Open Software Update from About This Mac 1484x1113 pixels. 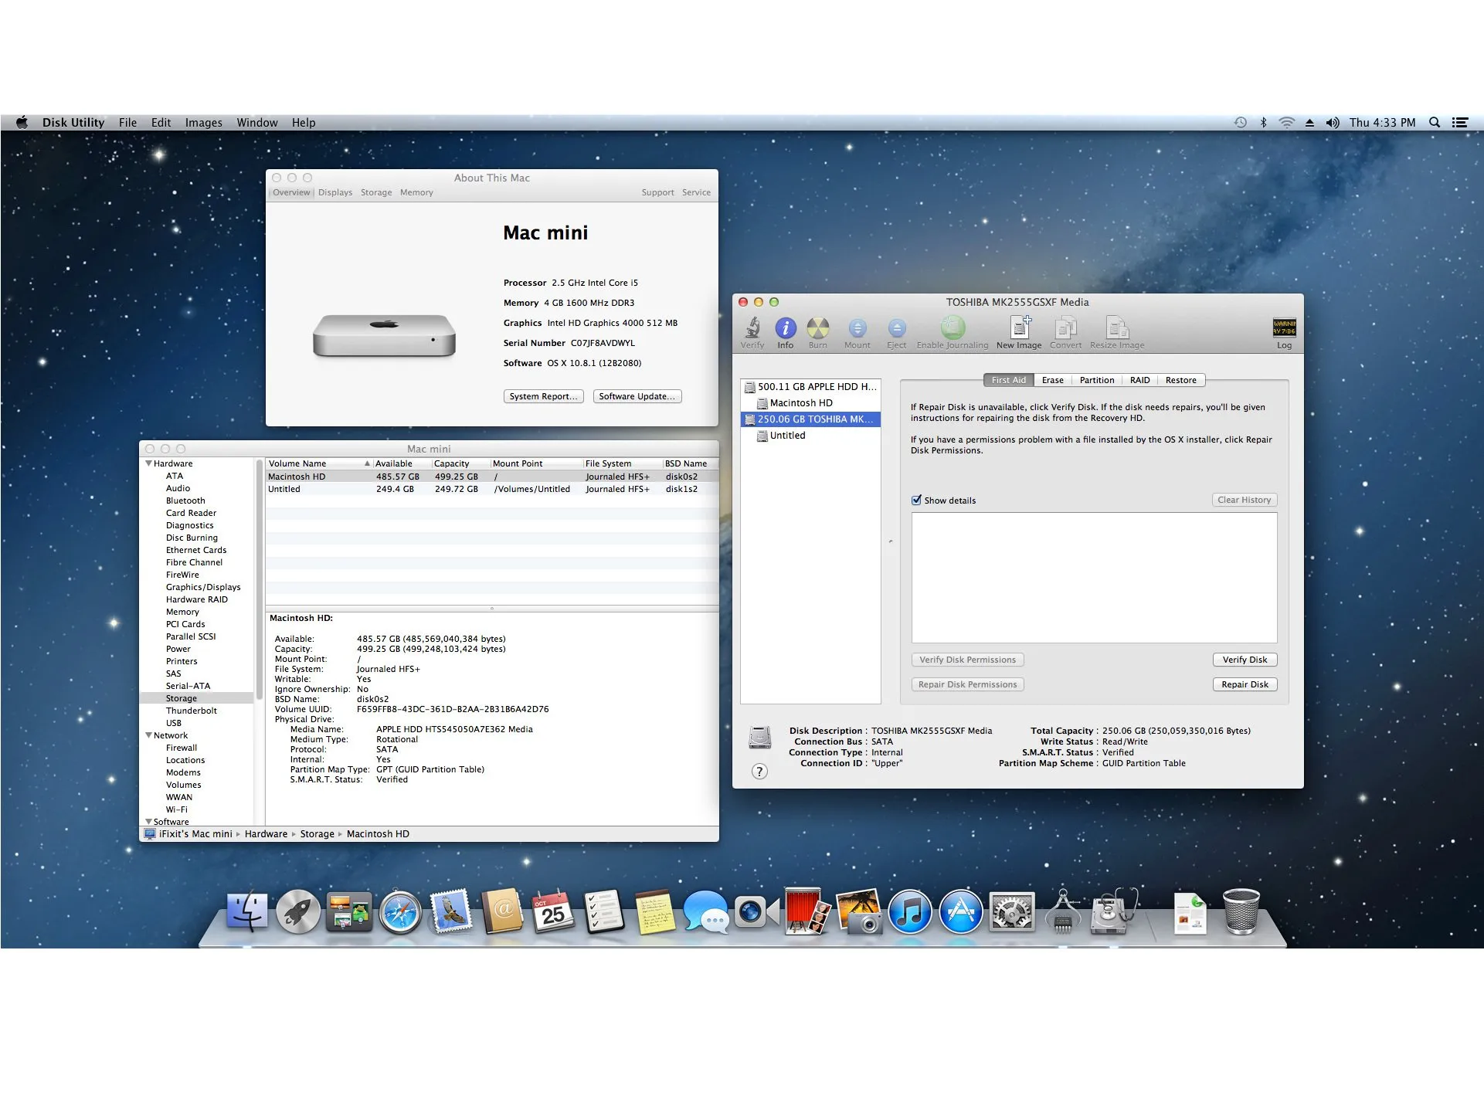pos(635,396)
